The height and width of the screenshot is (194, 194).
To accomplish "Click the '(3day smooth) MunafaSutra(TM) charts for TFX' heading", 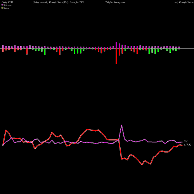I will coord(58,2).
